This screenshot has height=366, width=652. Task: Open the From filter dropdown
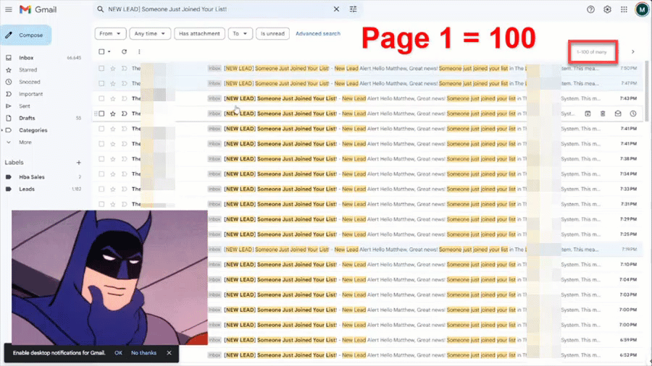(110, 33)
